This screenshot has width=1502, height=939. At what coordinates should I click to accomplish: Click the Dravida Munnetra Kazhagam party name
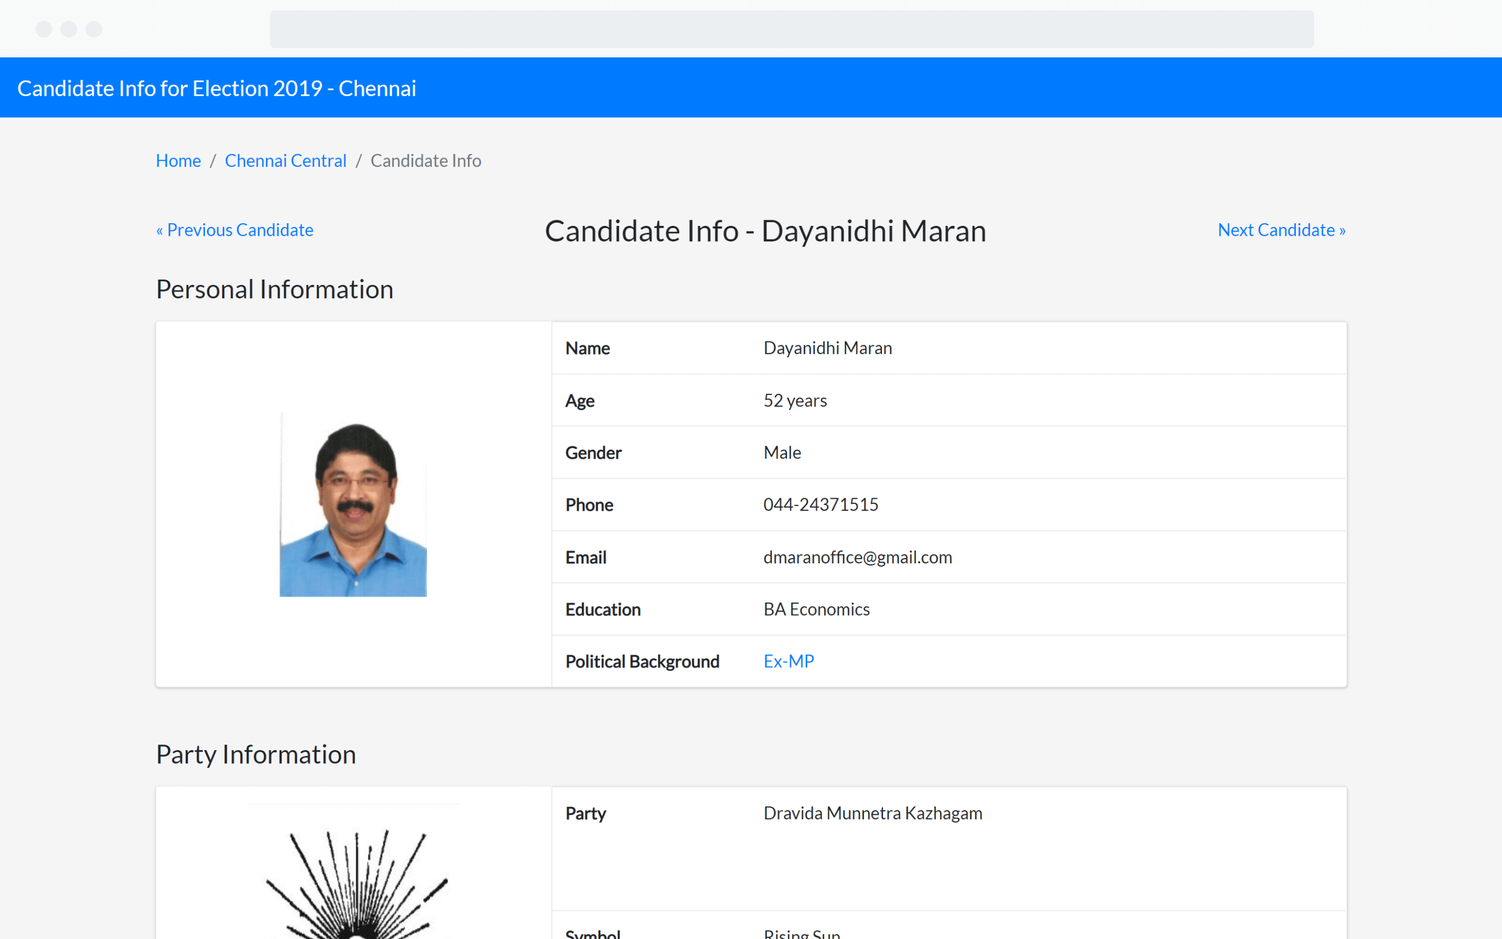click(x=873, y=813)
